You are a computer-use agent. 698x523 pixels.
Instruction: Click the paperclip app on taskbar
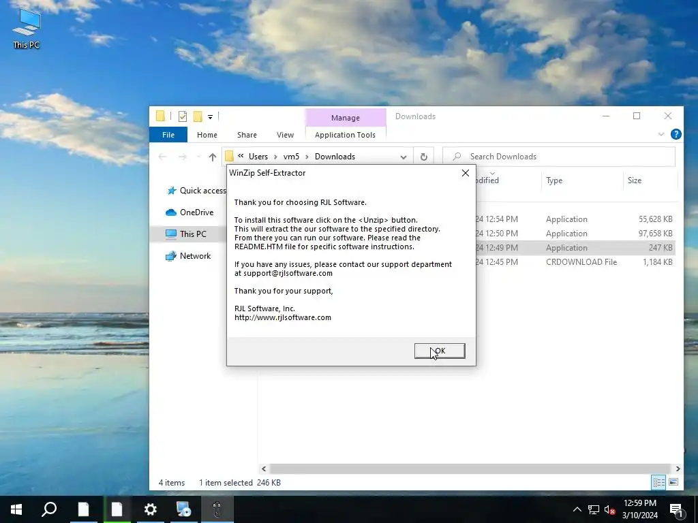tap(217, 509)
